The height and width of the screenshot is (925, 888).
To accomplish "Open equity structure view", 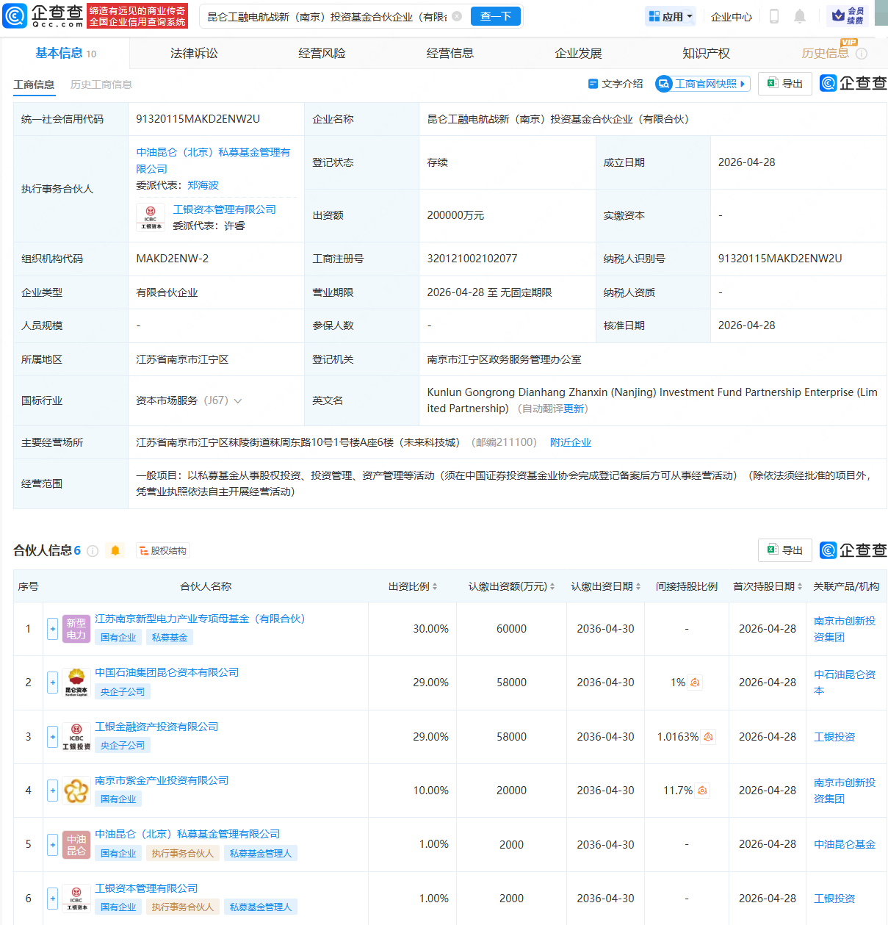I will pyautogui.click(x=163, y=550).
